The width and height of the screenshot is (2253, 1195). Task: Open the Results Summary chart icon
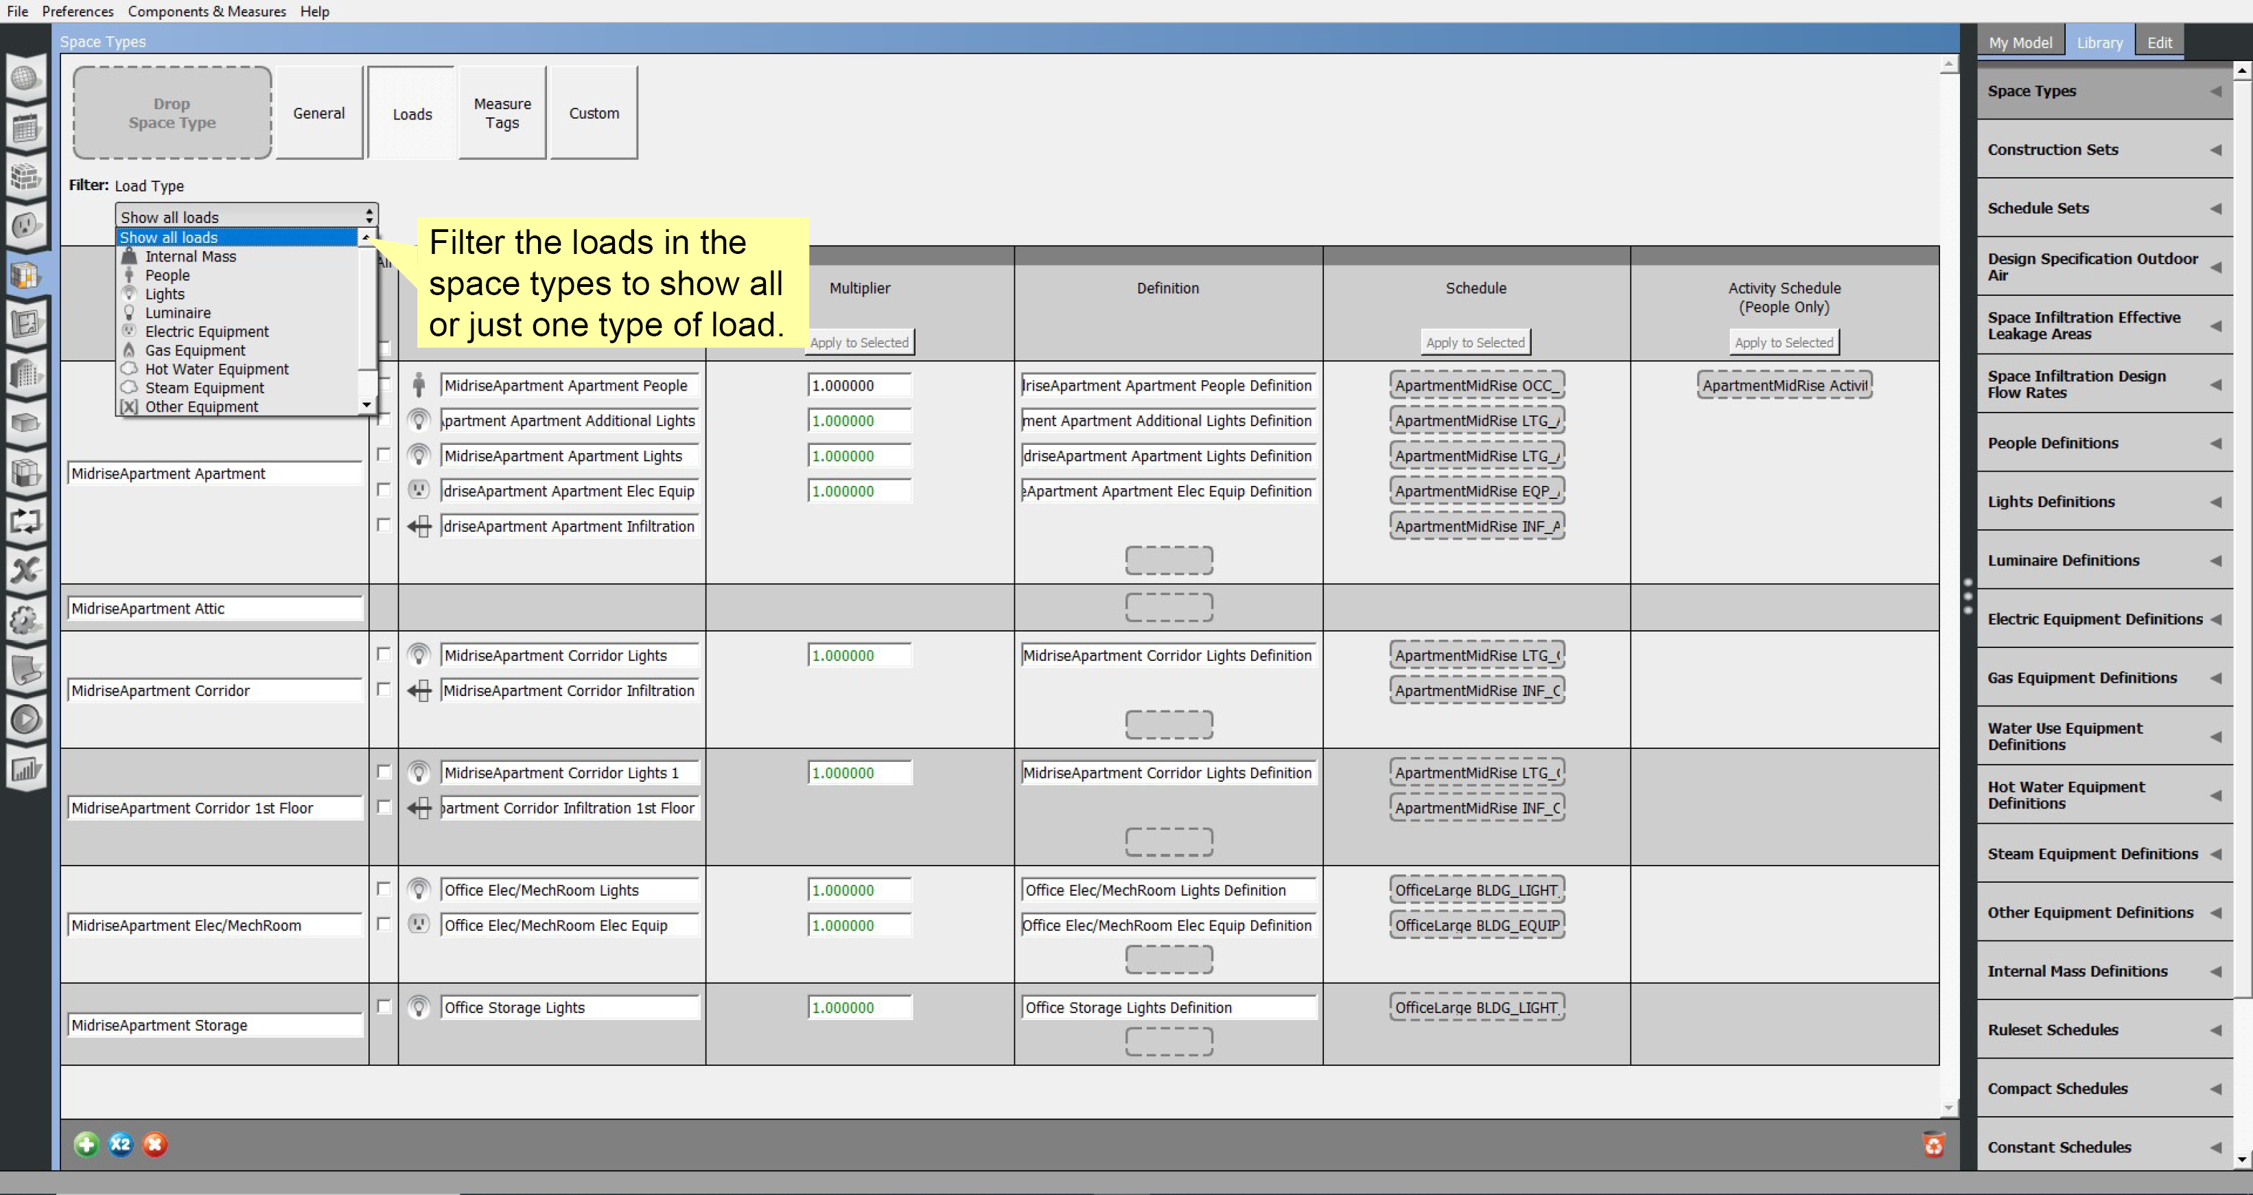pyautogui.click(x=25, y=770)
